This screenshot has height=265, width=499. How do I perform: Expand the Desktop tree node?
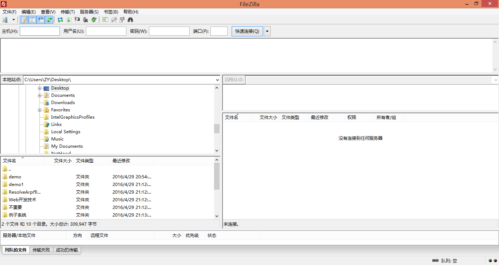coord(39,88)
